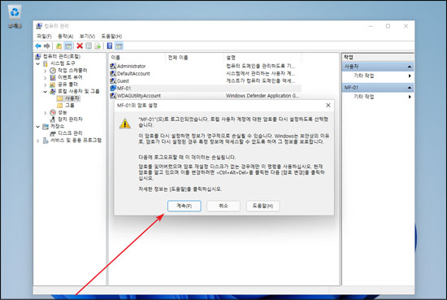
Task: Select the 장치 관리자 icon in tree
Action: coord(53,120)
